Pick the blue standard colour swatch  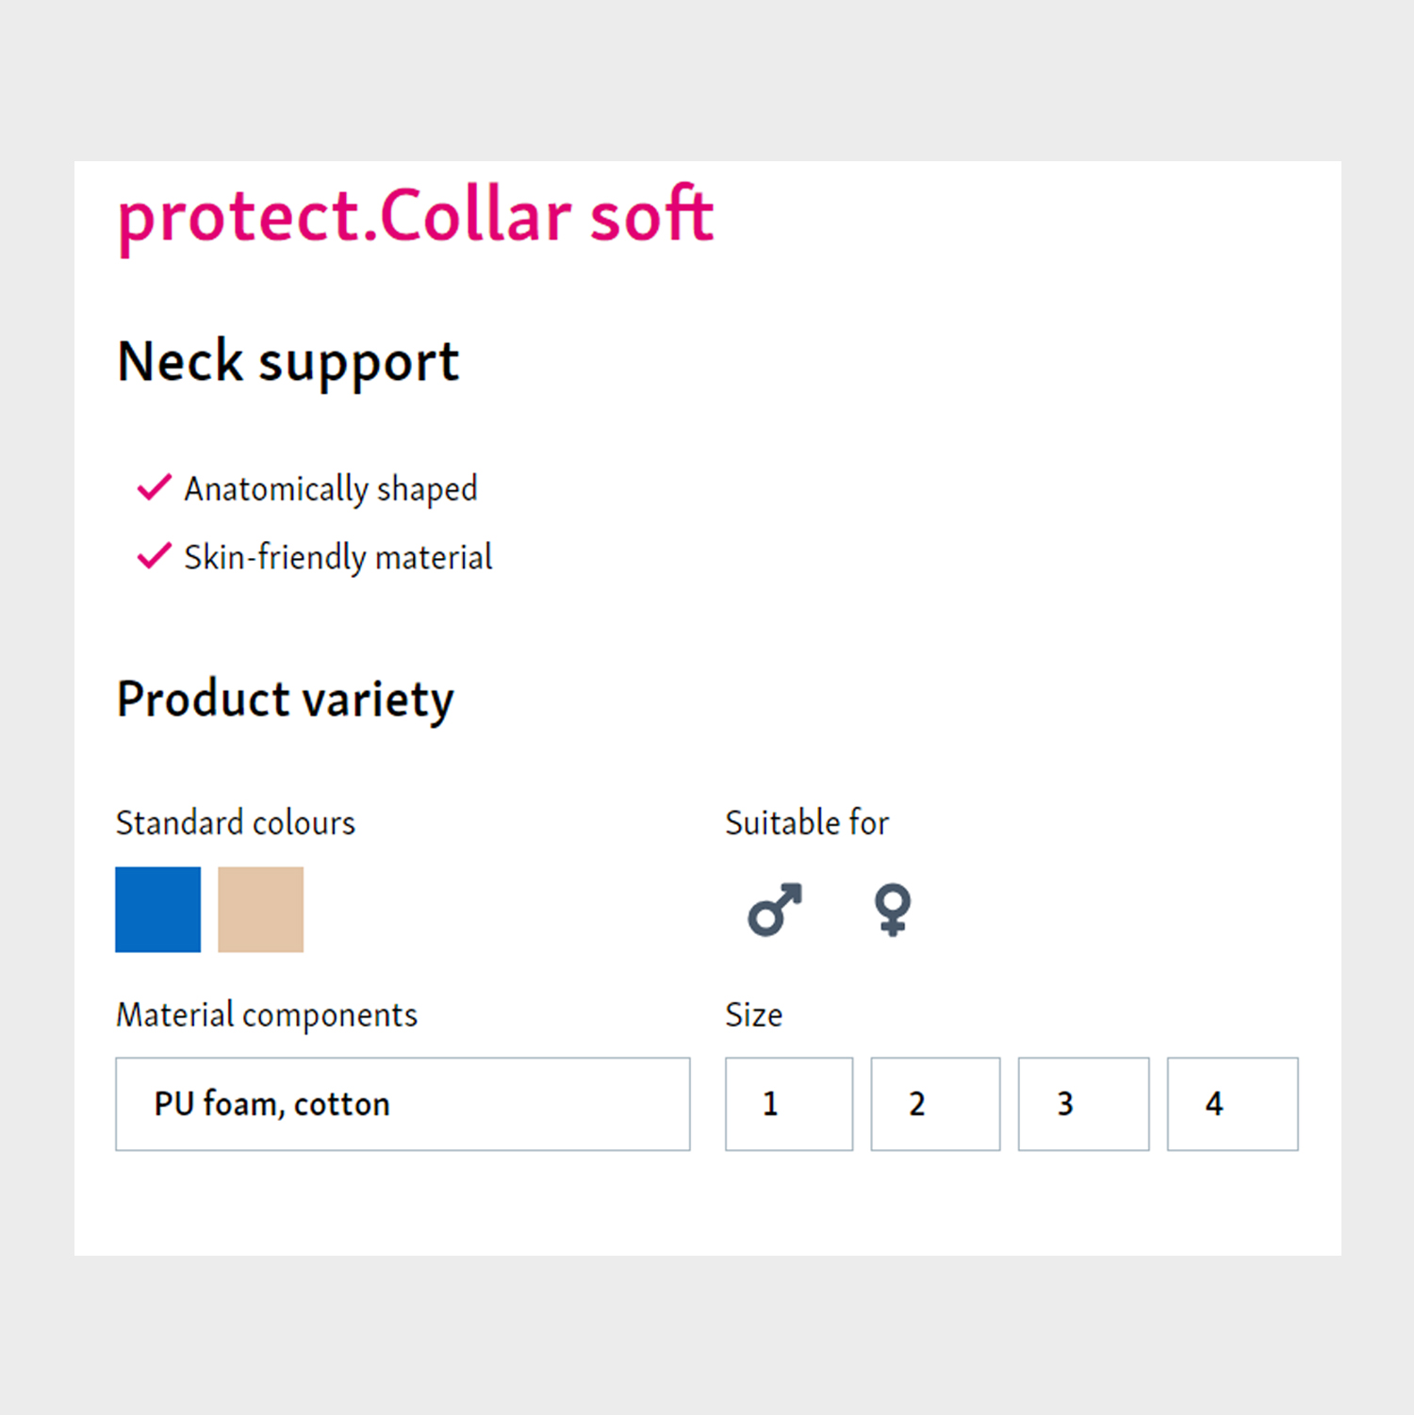pyautogui.click(x=157, y=910)
